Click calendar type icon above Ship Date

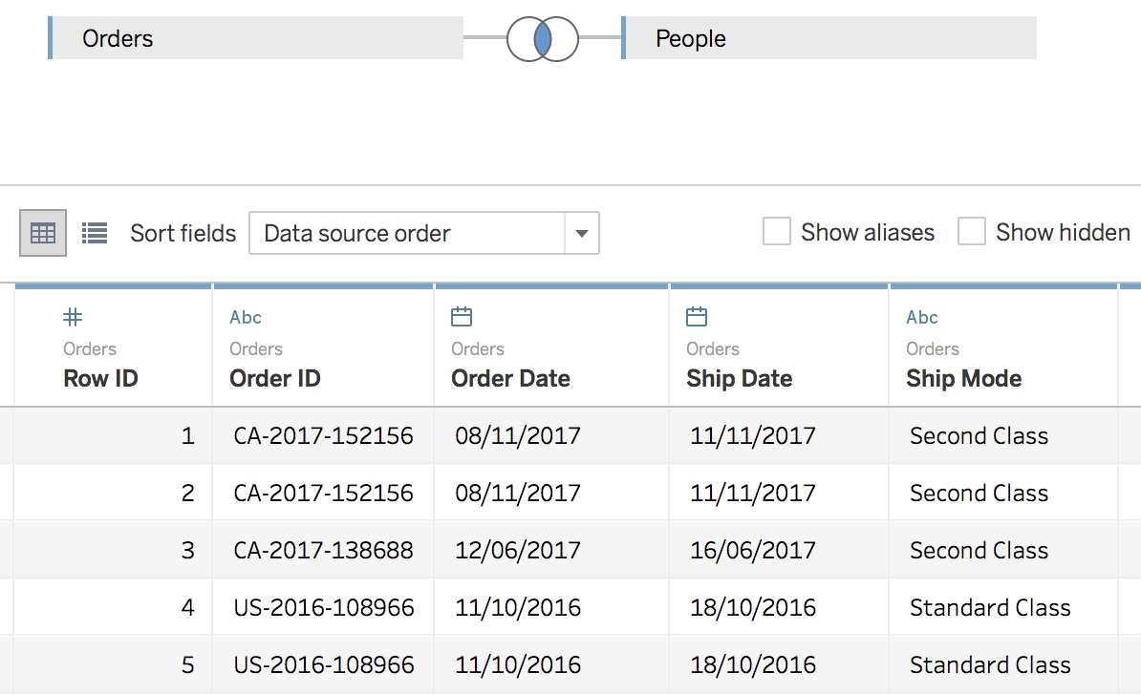point(697,317)
